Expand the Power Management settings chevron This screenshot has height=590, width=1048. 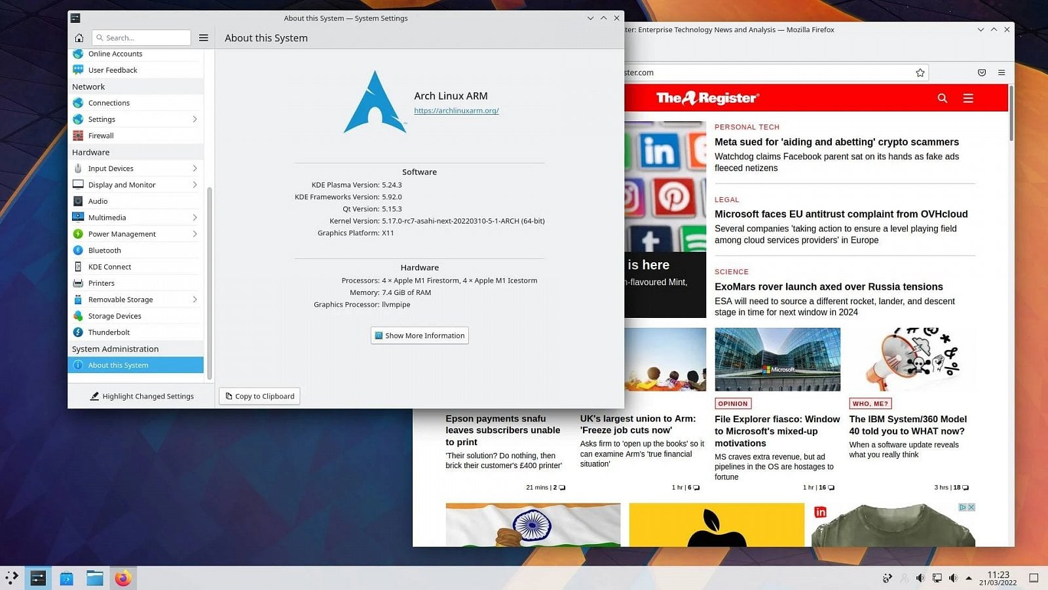pos(195,233)
